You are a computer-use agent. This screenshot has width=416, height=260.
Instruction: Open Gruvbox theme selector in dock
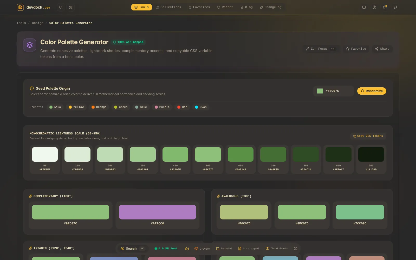click(202, 249)
